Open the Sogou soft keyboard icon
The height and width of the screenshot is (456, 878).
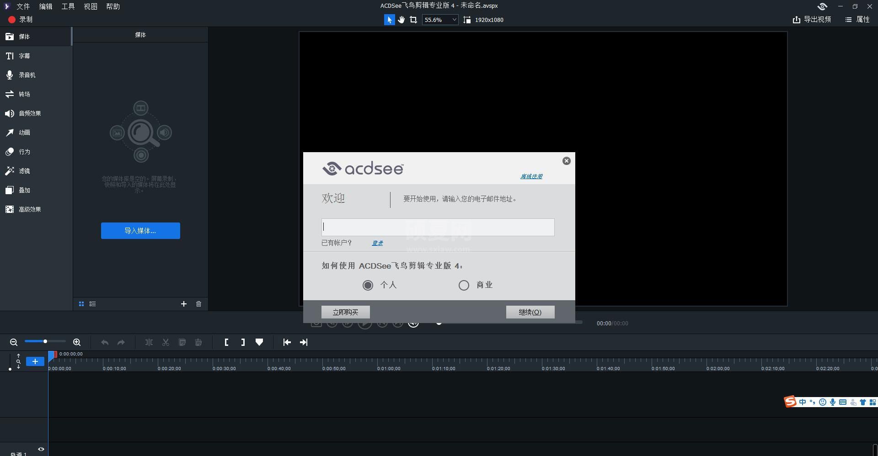pyautogui.click(x=842, y=402)
